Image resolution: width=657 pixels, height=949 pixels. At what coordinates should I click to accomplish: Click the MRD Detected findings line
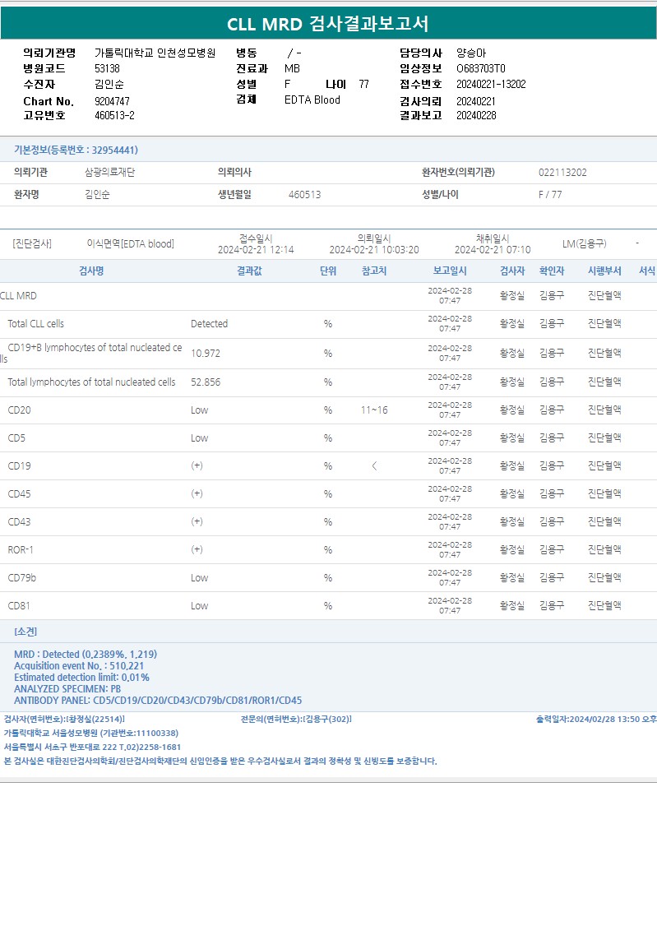point(86,655)
